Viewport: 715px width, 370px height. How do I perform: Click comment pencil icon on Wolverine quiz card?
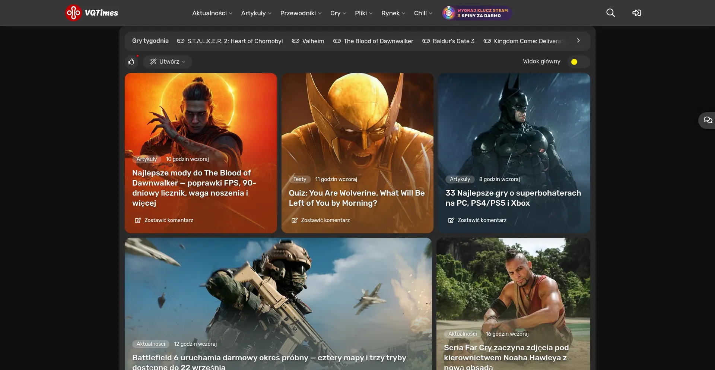pos(295,220)
